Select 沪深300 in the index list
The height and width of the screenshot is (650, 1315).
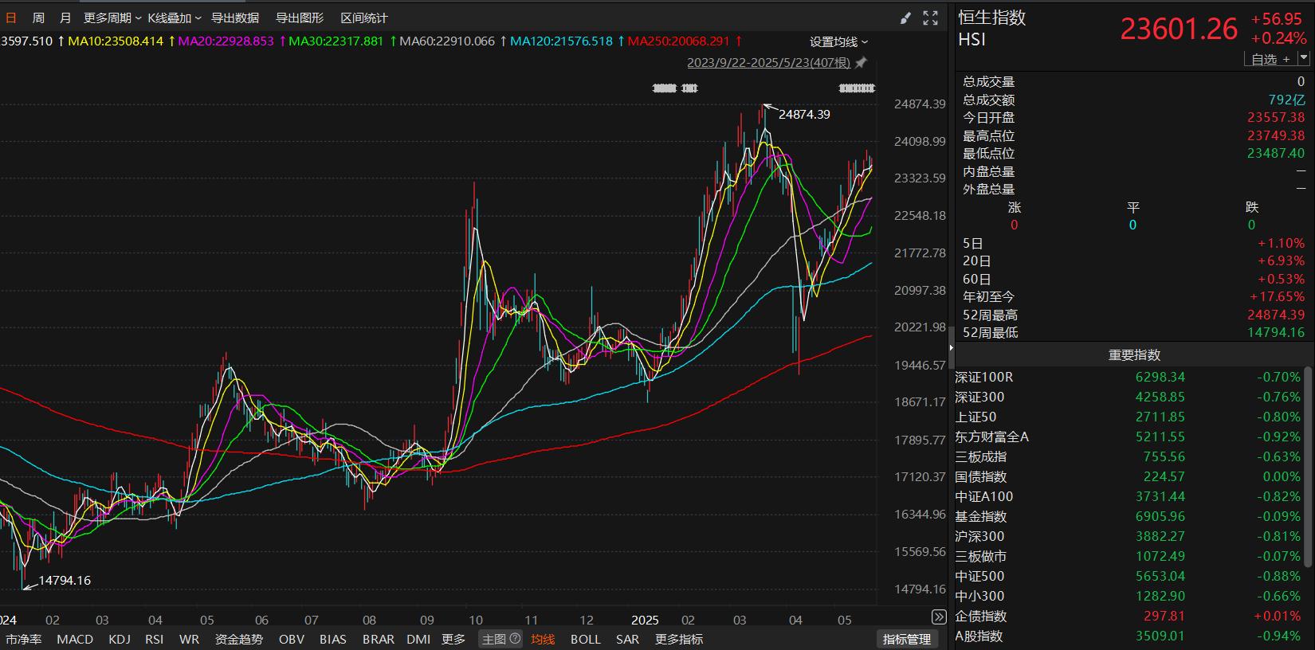(x=980, y=536)
